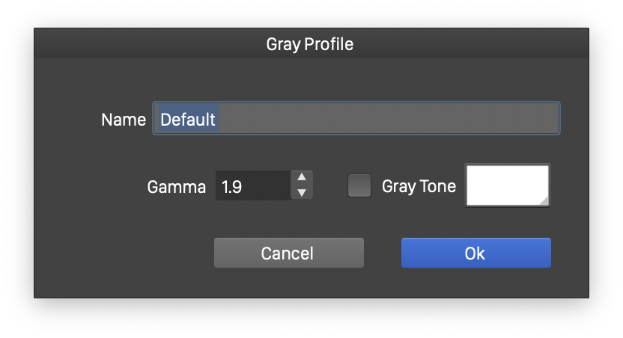Viewport: 623px width, 338px height.
Task: Increase Gamma with the up stepper arrow
Action: coord(301,177)
